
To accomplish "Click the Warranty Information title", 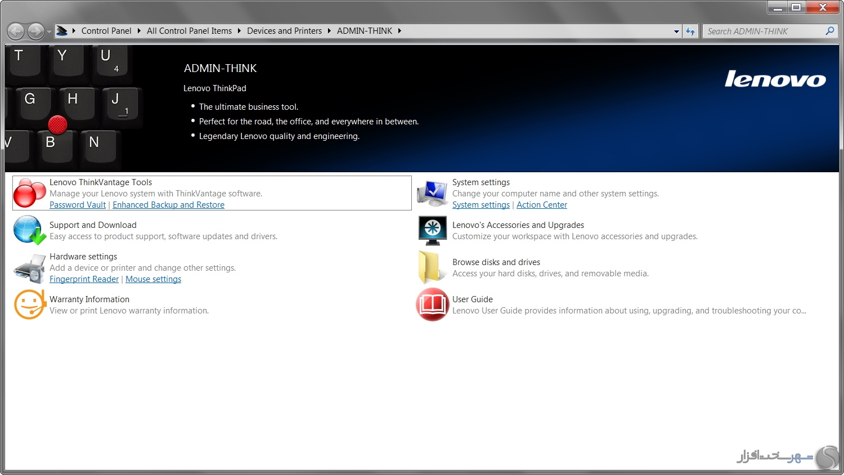I will pos(89,299).
